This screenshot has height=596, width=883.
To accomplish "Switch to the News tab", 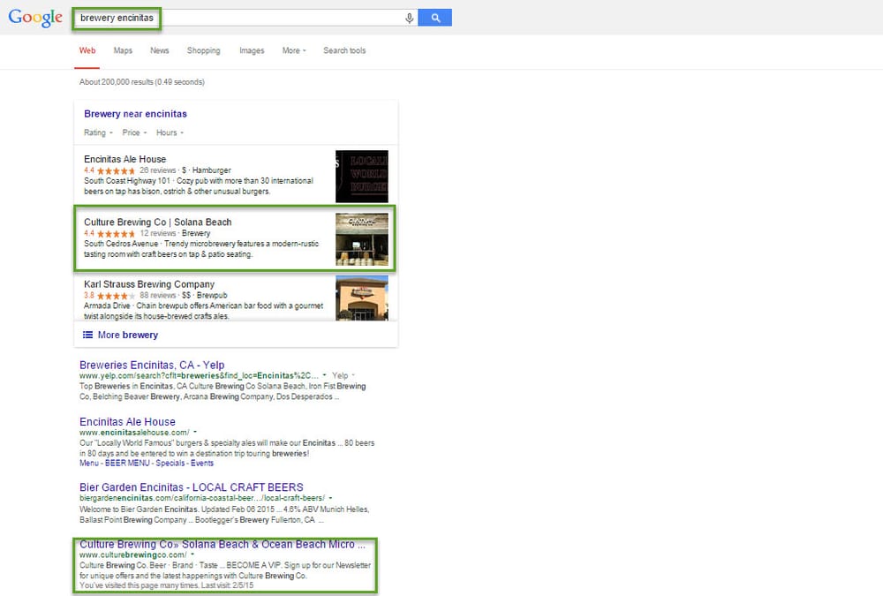I will click(159, 50).
